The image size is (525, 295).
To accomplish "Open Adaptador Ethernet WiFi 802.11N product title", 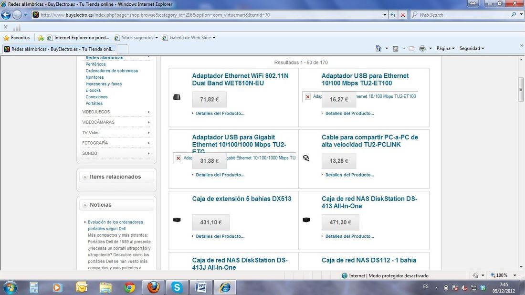I will point(240,79).
